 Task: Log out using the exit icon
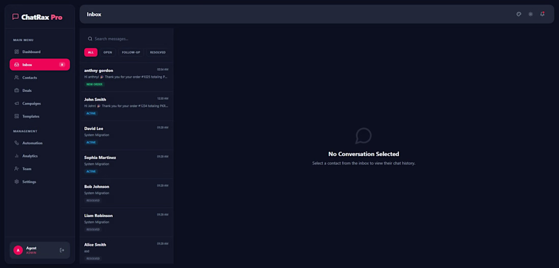point(62,250)
